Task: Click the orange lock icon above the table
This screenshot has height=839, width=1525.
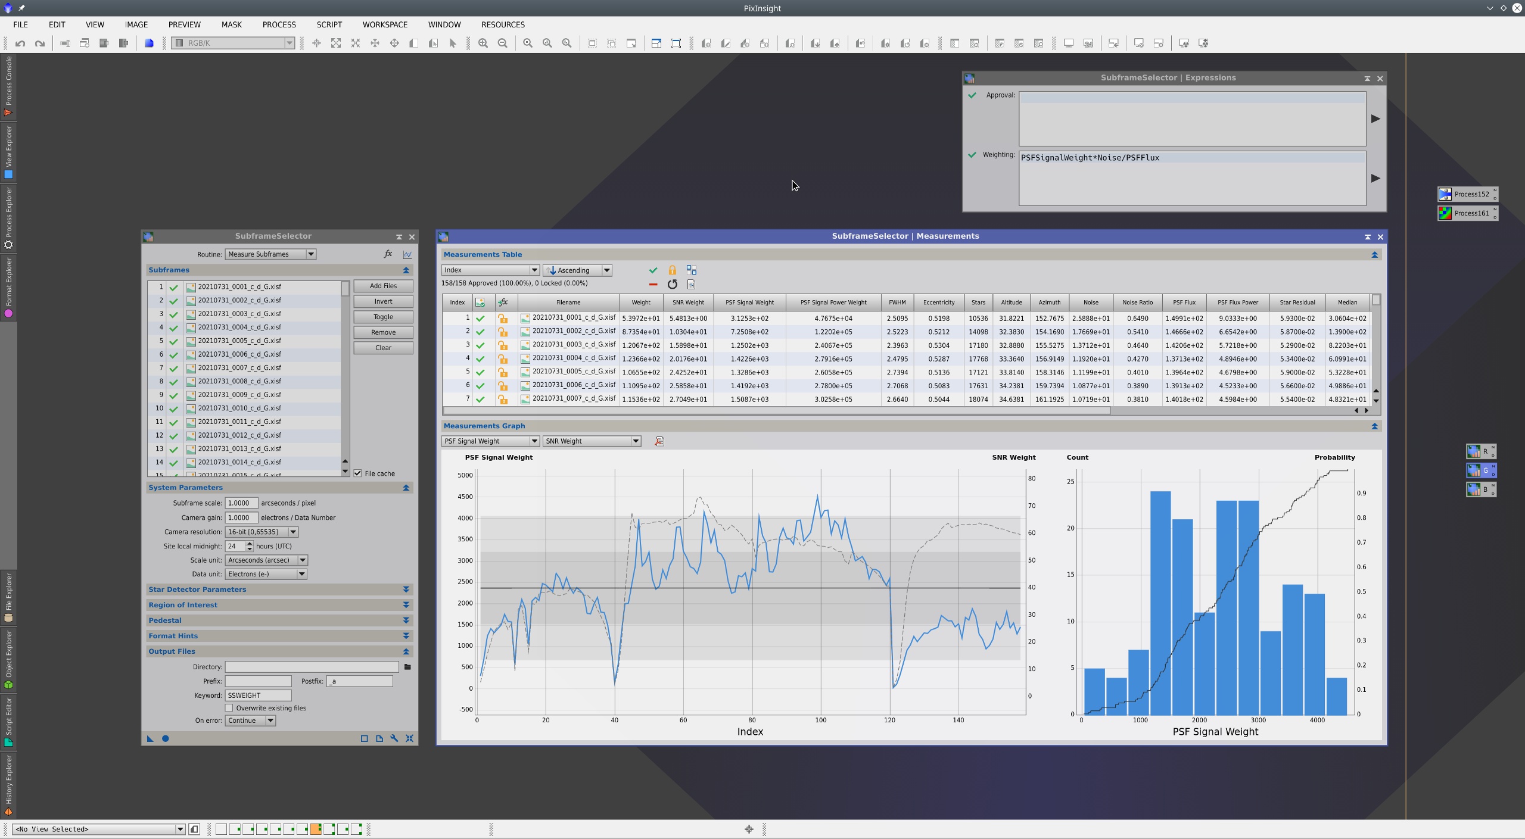Action: [672, 270]
